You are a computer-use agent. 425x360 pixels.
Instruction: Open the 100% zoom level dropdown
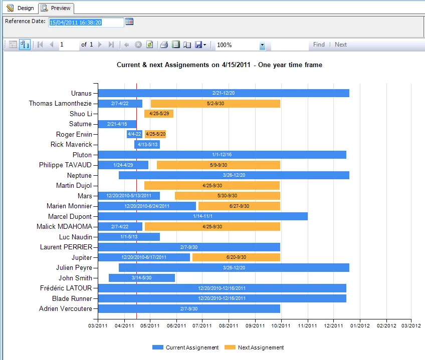(262, 45)
